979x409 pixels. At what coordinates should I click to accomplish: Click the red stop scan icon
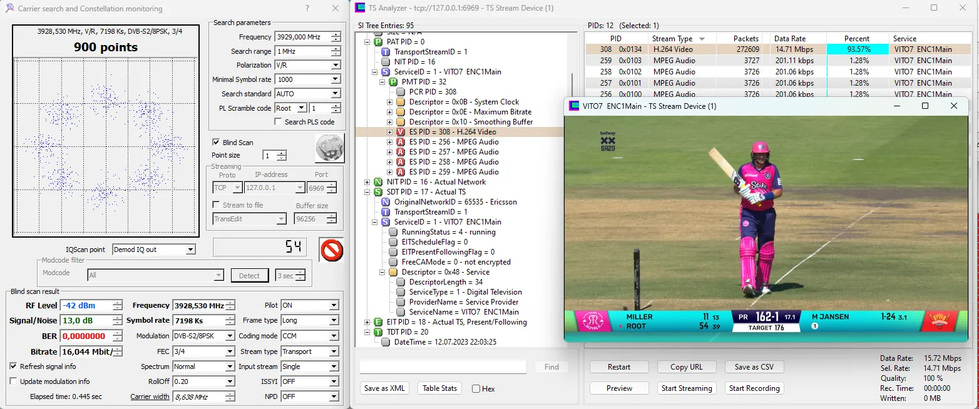pyautogui.click(x=331, y=250)
